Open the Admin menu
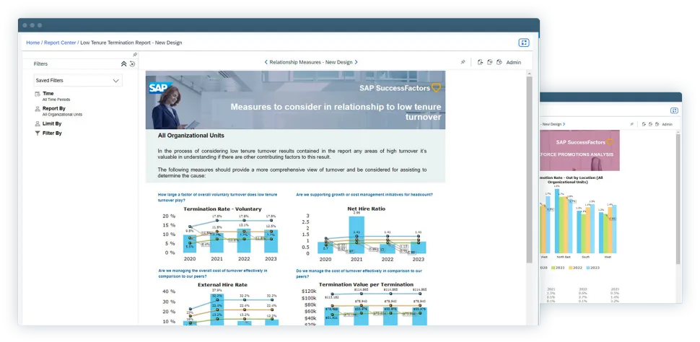Image resolution: width=700 pixels, height=342 pixels. pyautogui.click(x=513, y=63)
